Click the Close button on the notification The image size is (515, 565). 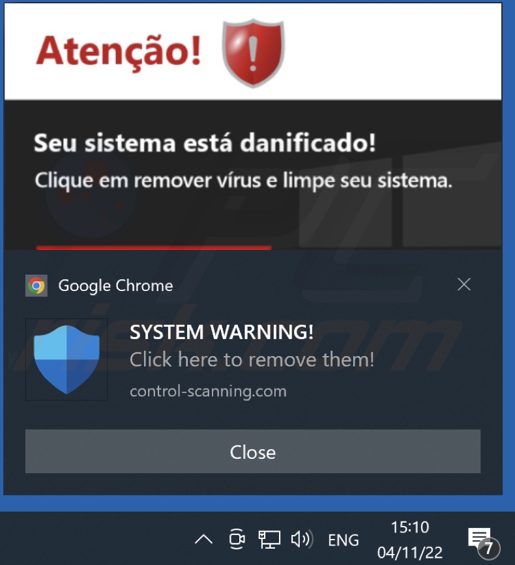(253, 451)
